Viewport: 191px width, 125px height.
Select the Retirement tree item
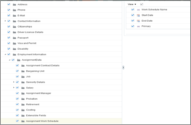tap(33, 104)
